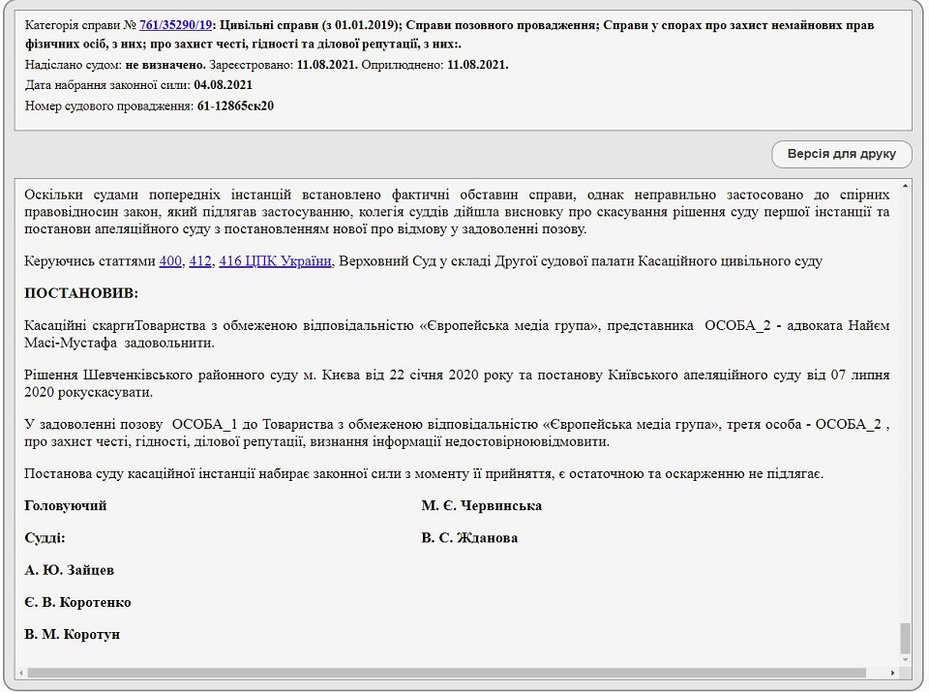Image resolution: width=929 pixels, height=692 pixels.
Task: Click judge name Є. В. Коротенко
Action: pyautogui.click(x=77, y=602)
